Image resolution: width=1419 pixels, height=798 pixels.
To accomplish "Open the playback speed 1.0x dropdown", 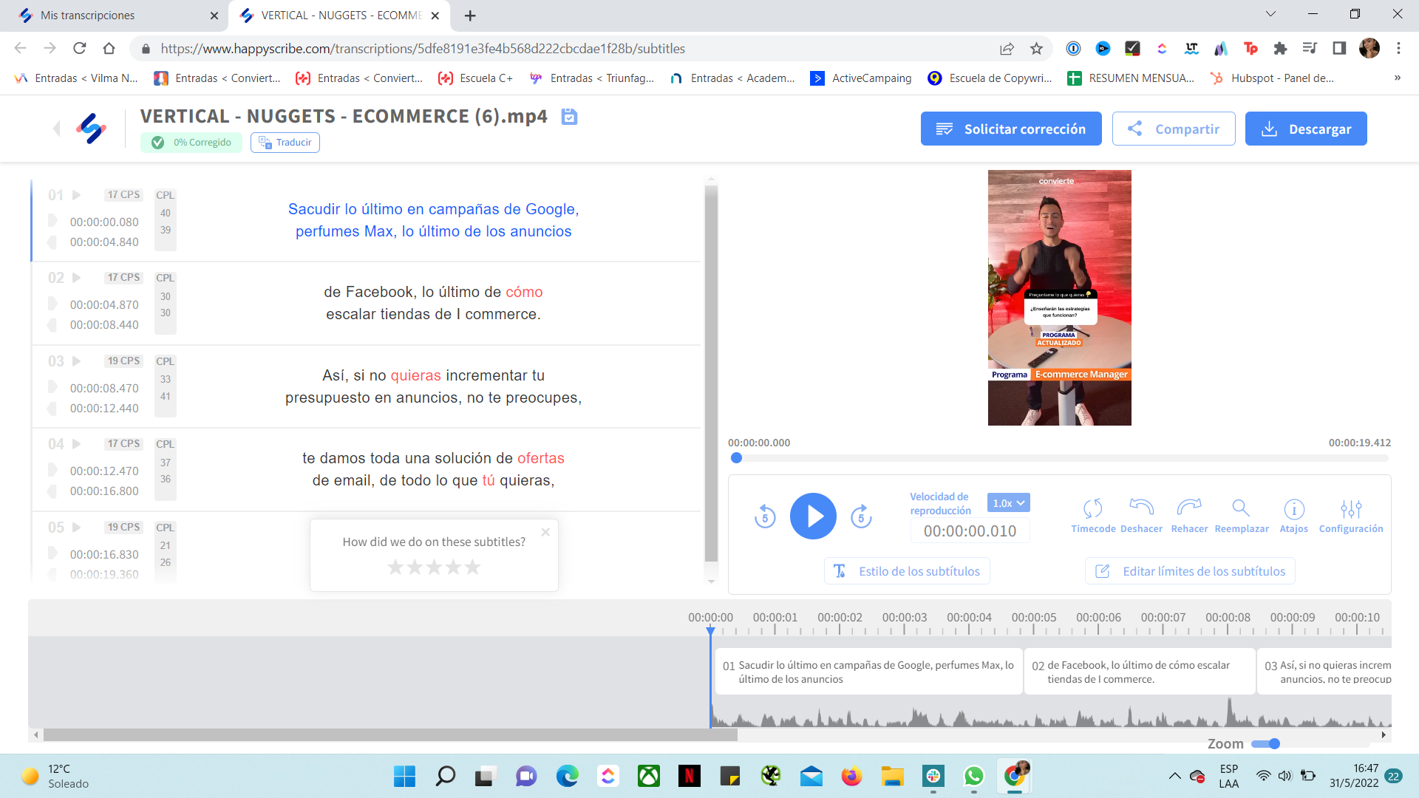I will [1008, 502].
